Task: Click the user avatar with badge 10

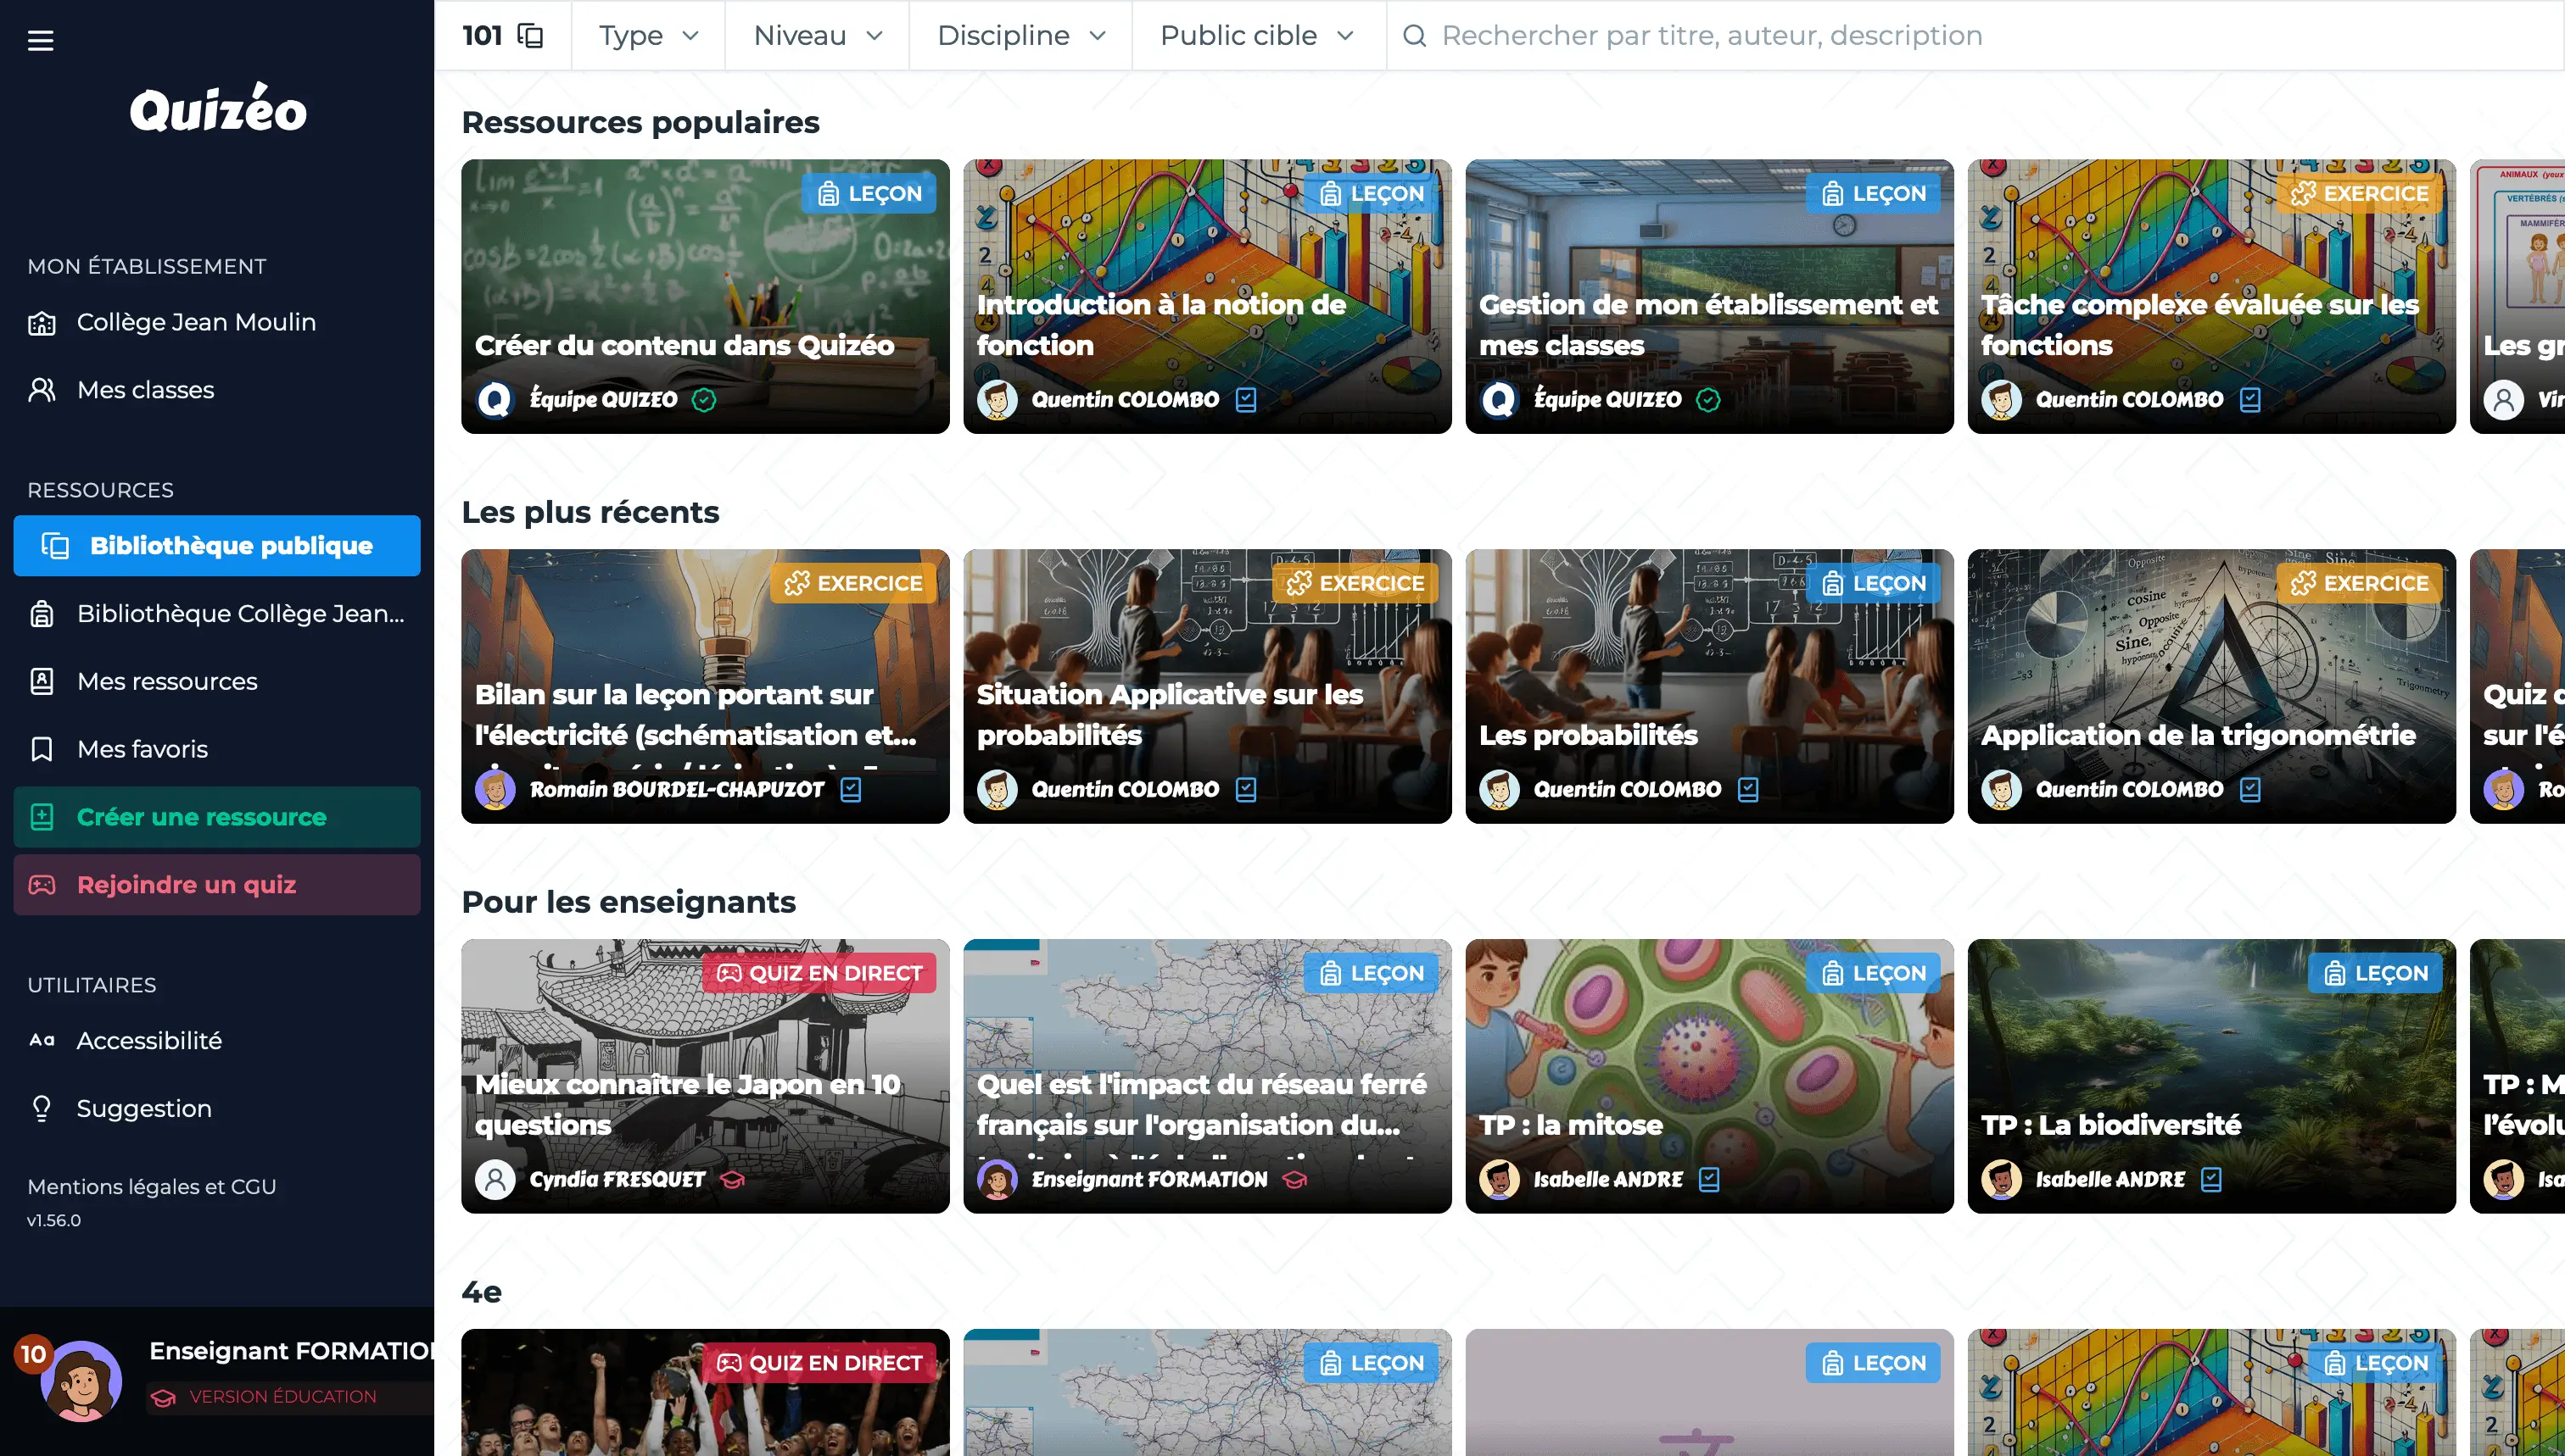Action: coord(80,1381)
